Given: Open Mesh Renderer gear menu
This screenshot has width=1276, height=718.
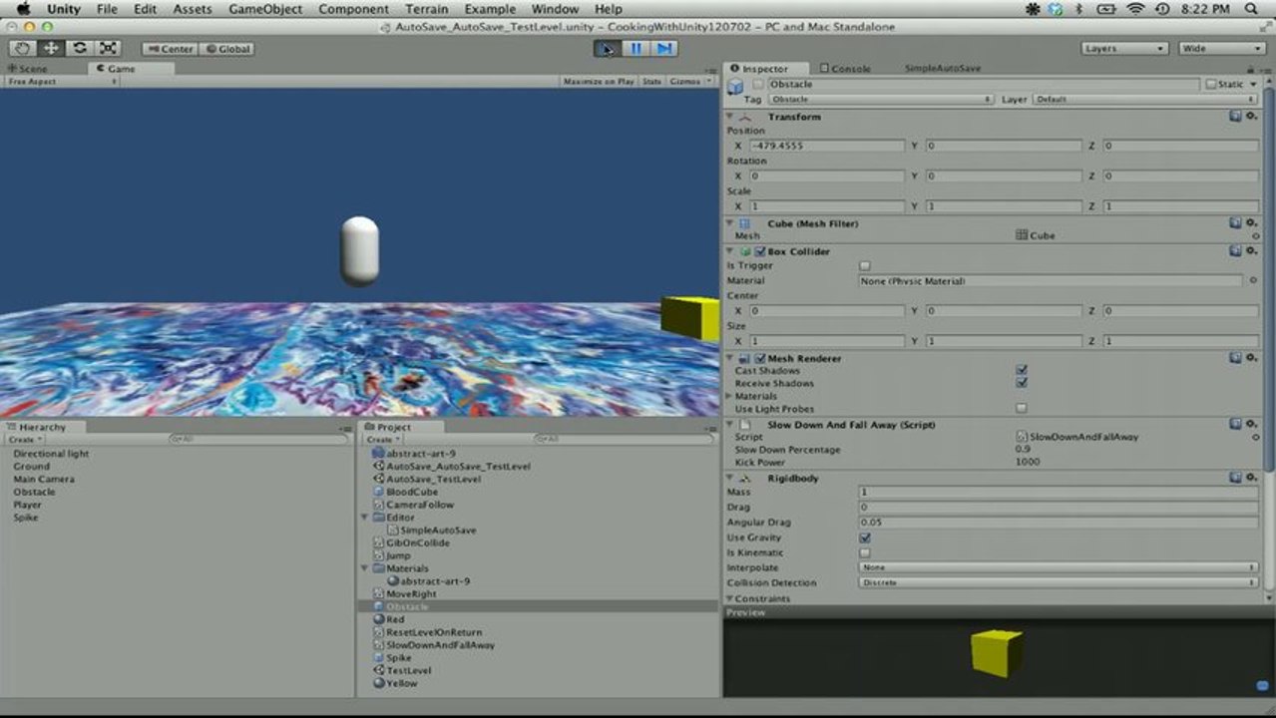Looking at the screenshot, I should 1250,358.
